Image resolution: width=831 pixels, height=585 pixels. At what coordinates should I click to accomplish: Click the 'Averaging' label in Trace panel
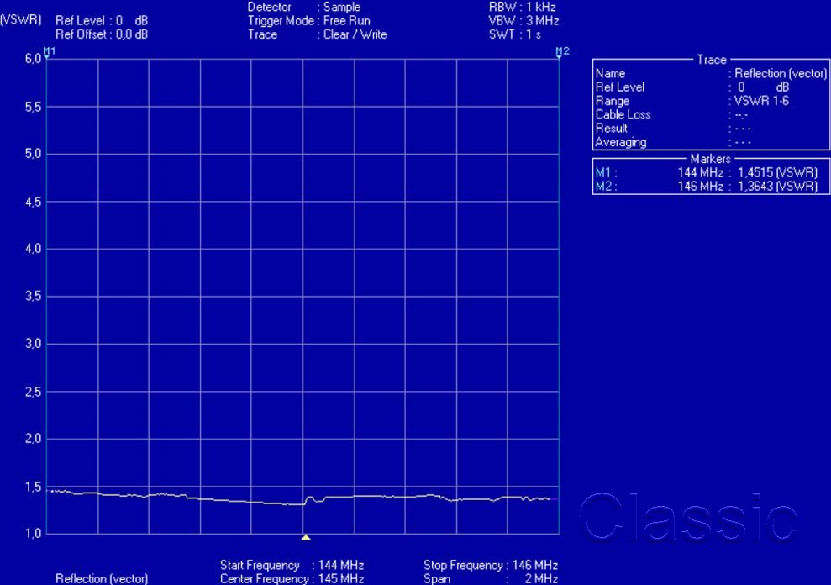tap(621, 142)
